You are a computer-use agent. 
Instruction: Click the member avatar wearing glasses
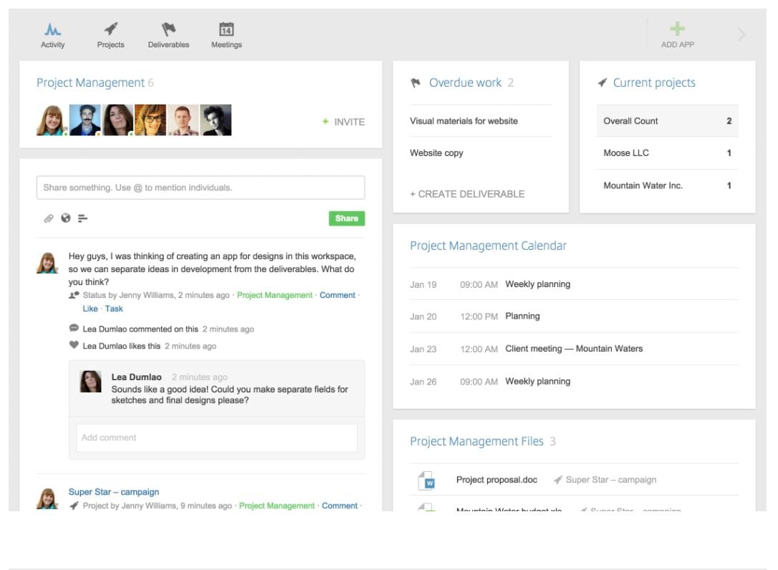pyautogui.click(x=150, y=120)
